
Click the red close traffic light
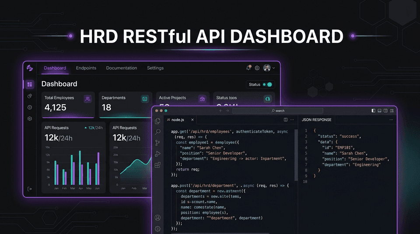pyautogui.click(x=157, y=111)
